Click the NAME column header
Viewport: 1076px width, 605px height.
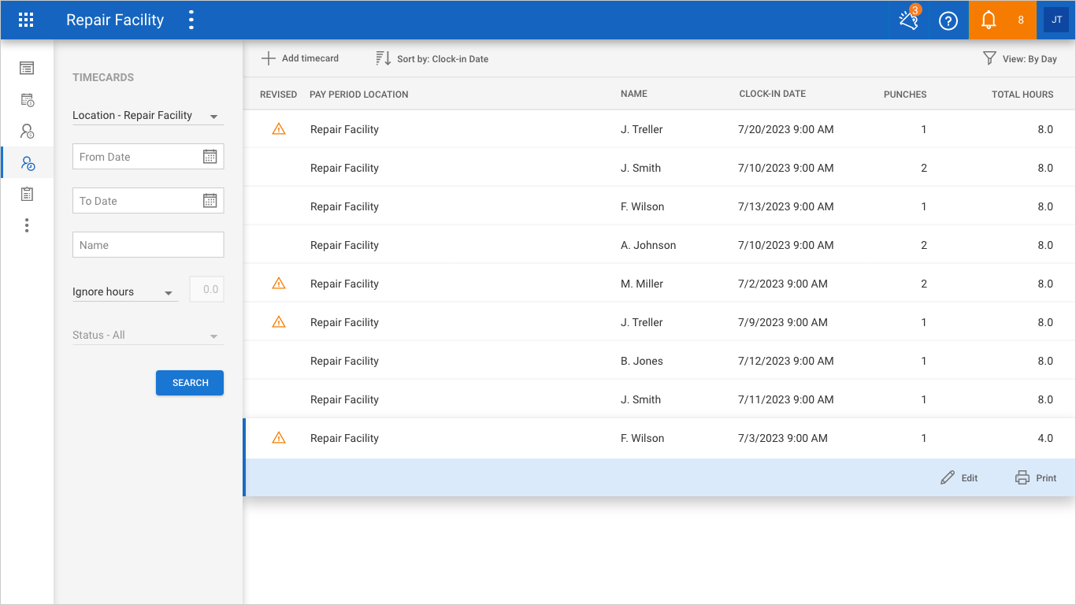point(634,94)
